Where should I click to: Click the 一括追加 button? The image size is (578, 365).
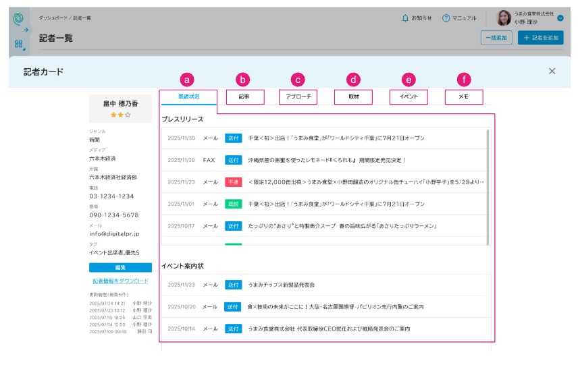tap(496, 38)
